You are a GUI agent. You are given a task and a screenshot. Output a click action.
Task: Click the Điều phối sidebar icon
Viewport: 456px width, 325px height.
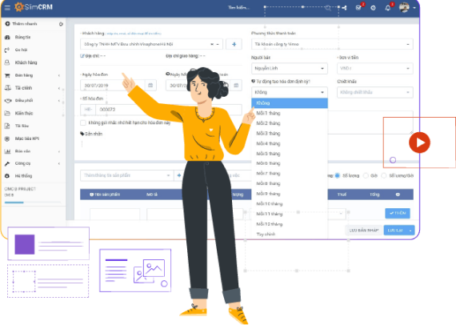[x=7, y=100]
